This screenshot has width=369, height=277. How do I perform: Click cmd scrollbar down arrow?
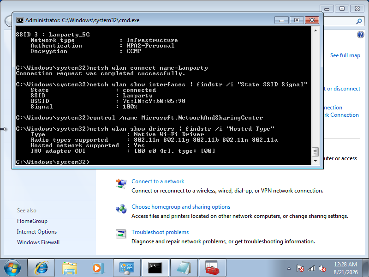[315, 161]
